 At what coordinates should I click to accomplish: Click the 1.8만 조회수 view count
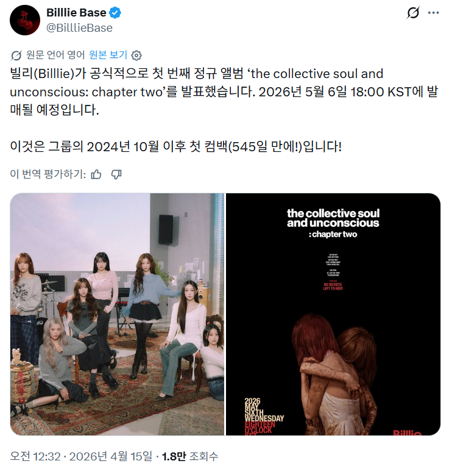(x=190, y=456)
